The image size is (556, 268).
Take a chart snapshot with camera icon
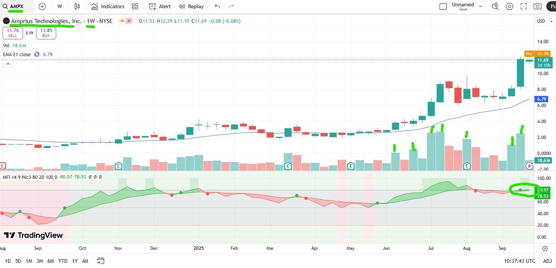click(x=537, y=6)
